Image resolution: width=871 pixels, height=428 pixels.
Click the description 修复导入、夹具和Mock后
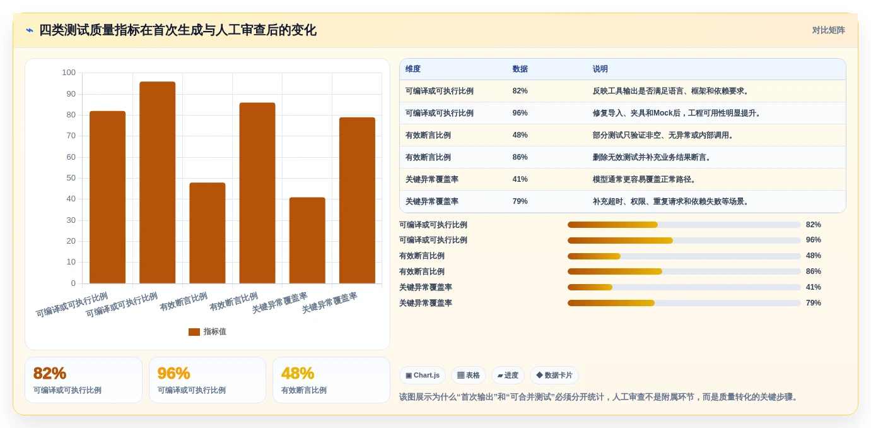click(678, 113)
